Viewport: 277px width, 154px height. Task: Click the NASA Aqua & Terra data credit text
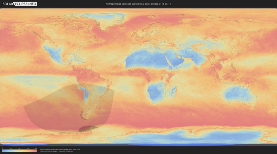60,149
